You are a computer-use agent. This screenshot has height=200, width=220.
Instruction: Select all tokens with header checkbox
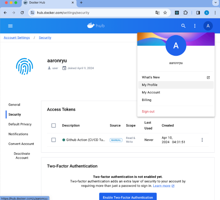tap(54, 125)
